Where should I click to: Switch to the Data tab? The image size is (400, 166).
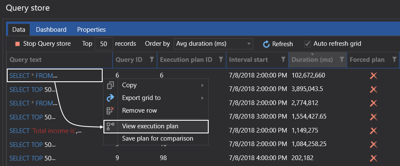(19, 30)
